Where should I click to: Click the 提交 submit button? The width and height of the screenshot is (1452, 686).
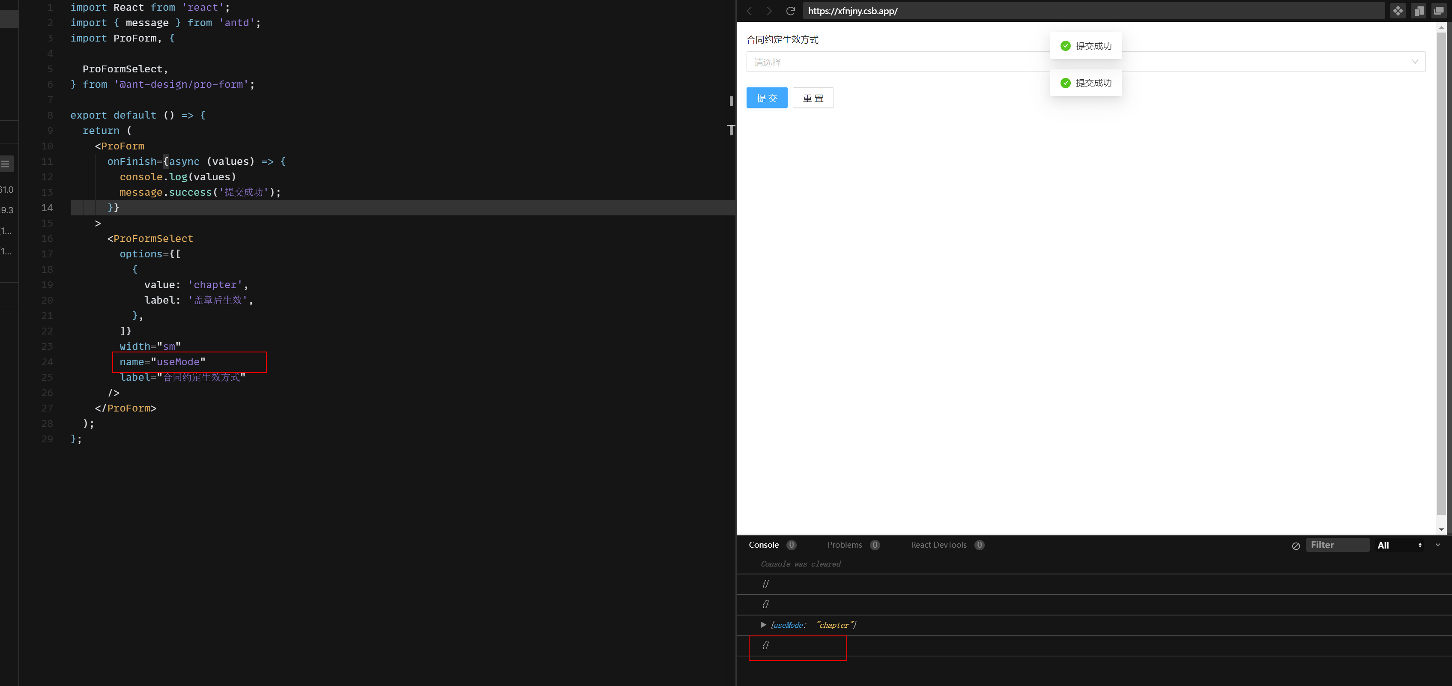pos(767,98)
